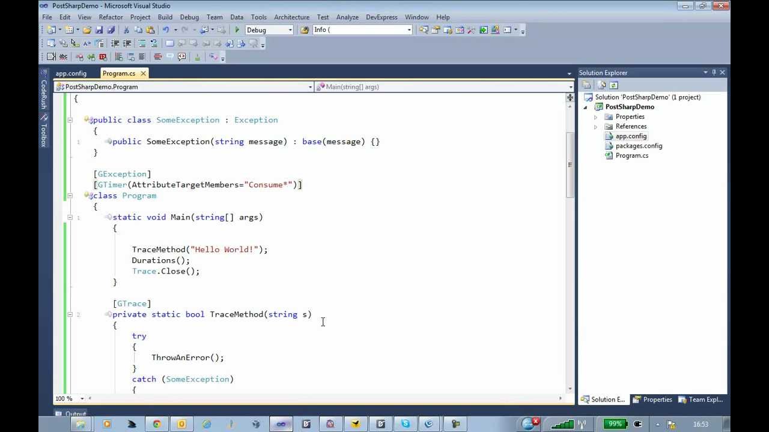Cut selection using the scissors icon
Viewport: 769px width, 432px height.
[x=126, y=30]
